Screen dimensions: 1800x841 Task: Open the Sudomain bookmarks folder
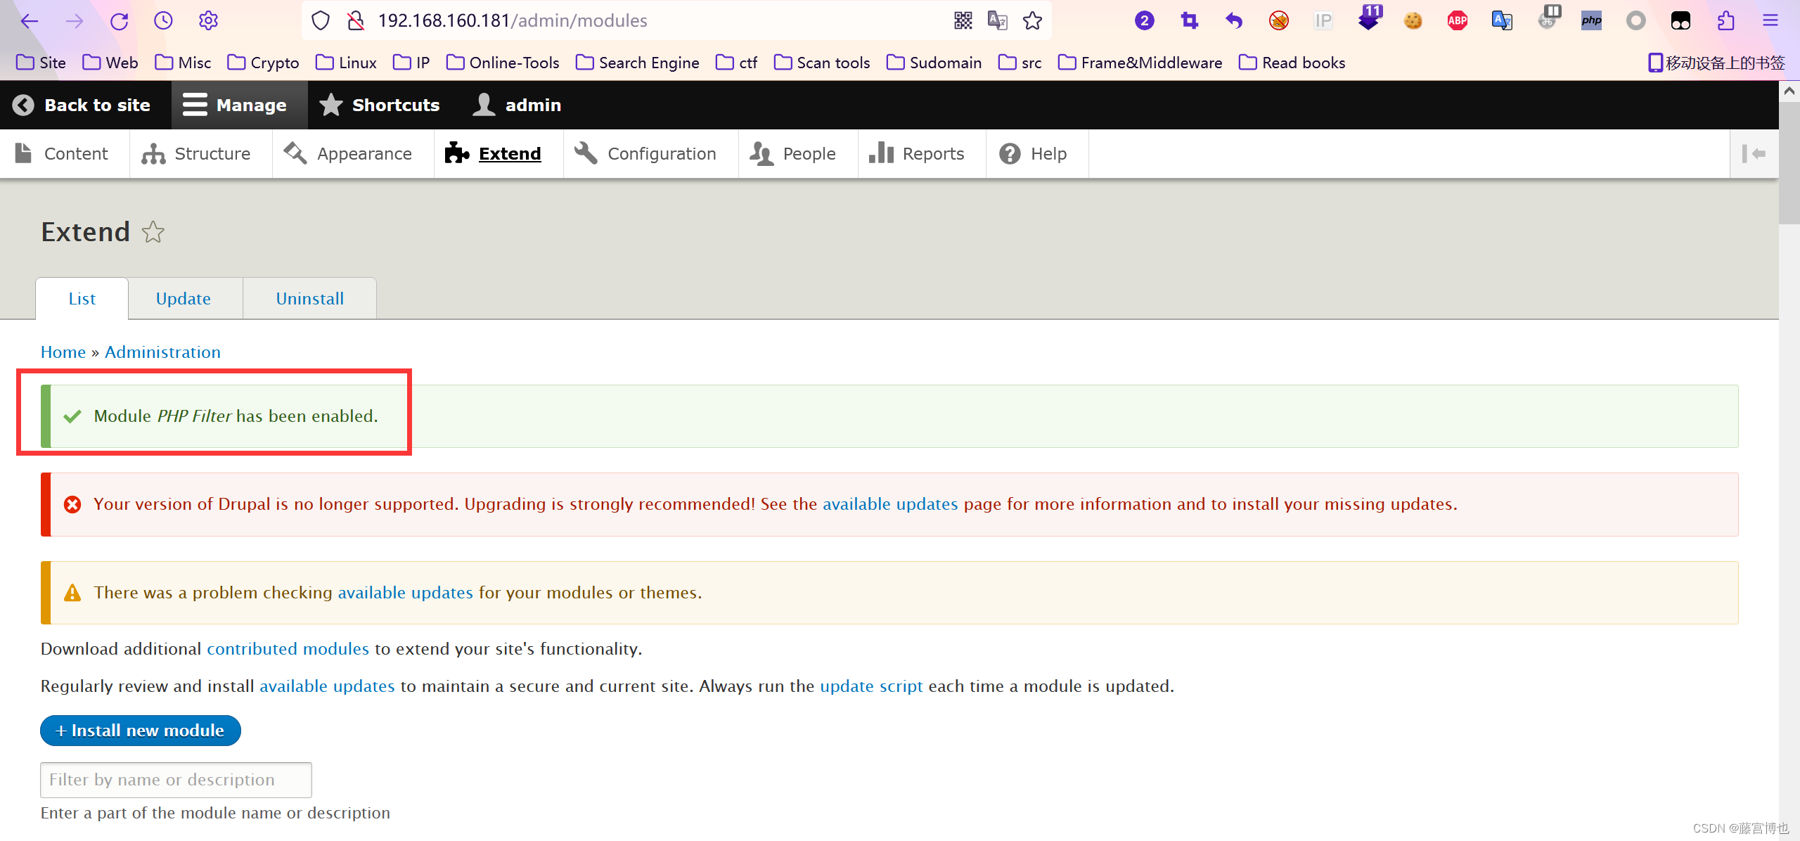(x=934, y=63)
